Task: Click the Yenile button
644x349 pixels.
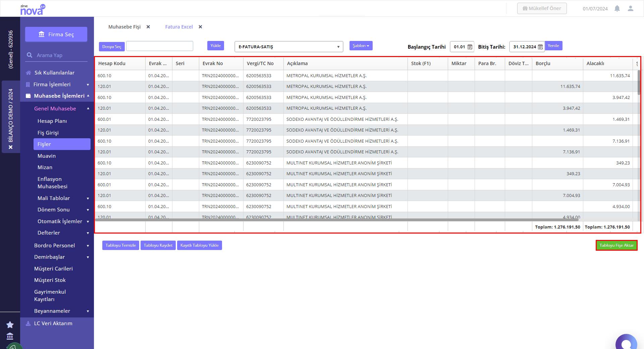Action: 553,46
